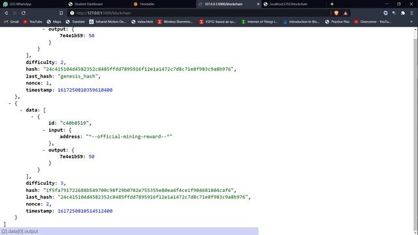This screenshot has height=235, width=418.
Task: Go forward to the next page
Action: [14, 13]
